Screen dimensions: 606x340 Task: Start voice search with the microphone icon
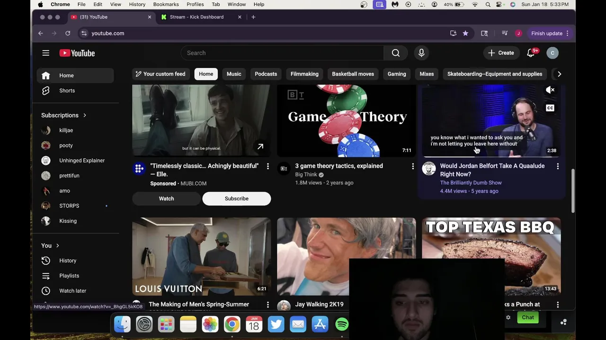coord(421,53)
